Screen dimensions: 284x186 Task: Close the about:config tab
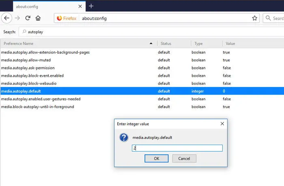pos(80,6)
